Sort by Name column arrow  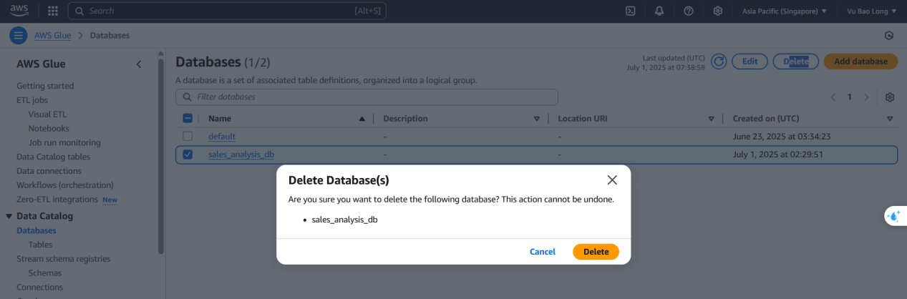[362, 119]
